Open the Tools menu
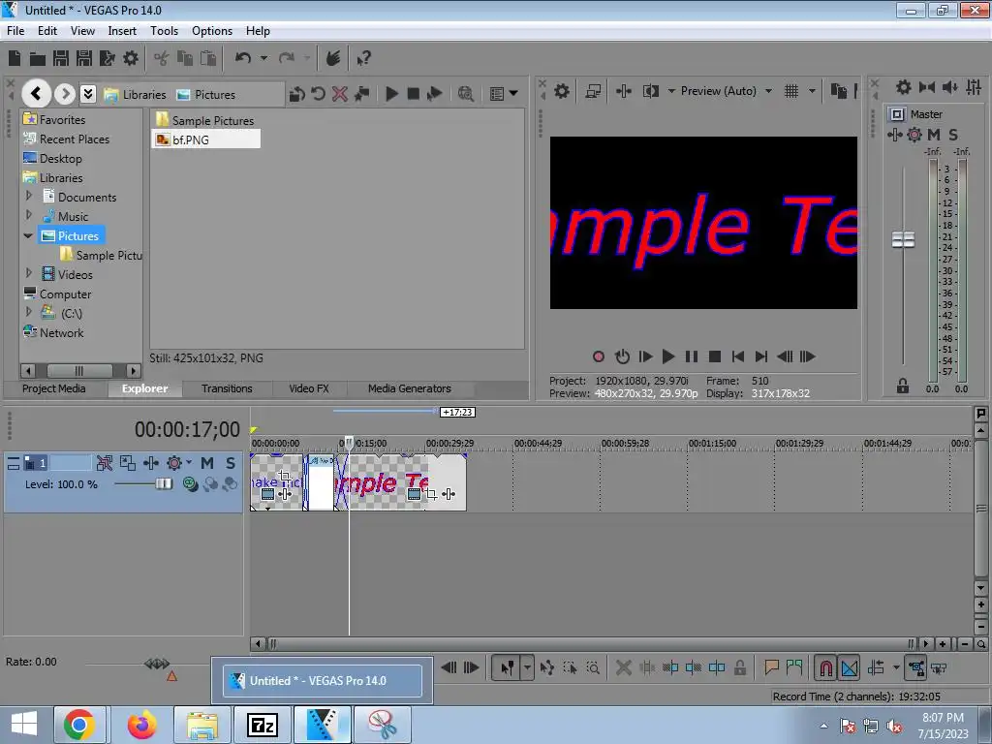 coord(164,30)
